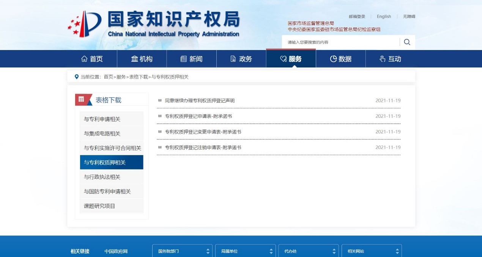Select 与国防专利申请相关 in the sidebar

(x=112, y=191)
